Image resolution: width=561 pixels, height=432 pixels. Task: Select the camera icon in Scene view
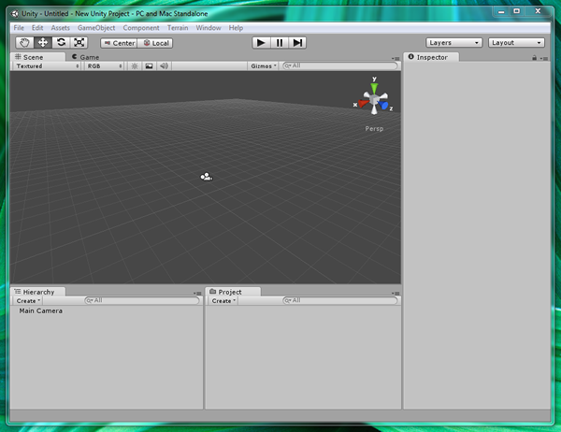click(x=207, y=177)
